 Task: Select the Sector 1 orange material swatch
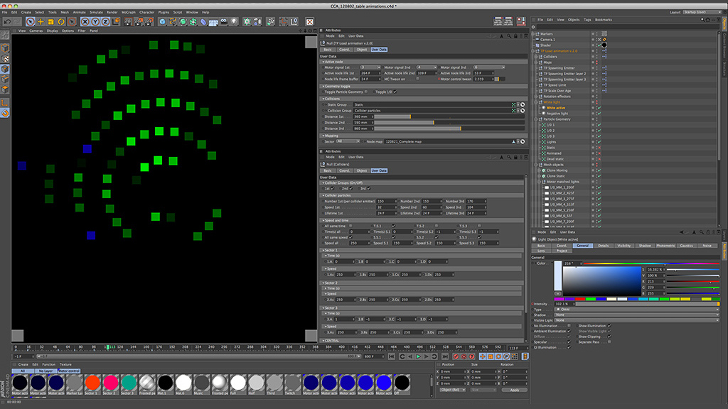pos(92,382)
